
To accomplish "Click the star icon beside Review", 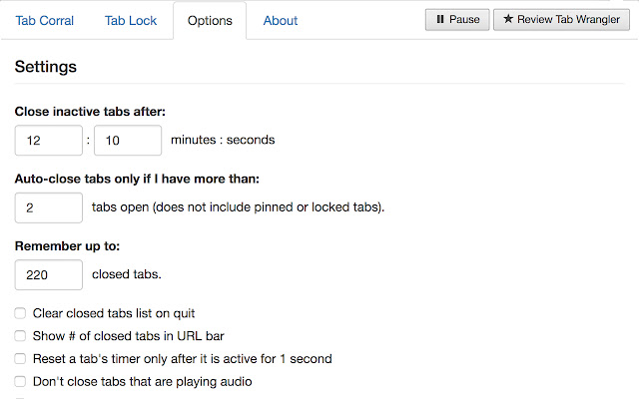I will (509, 20).
